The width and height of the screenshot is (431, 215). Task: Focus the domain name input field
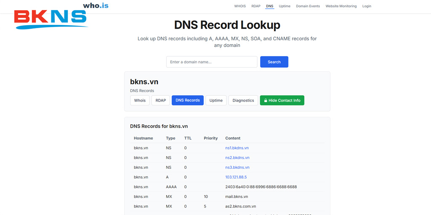point(212,62)
